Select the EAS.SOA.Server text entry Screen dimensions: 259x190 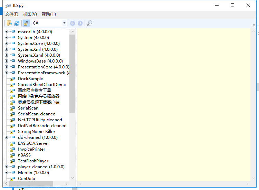33,143
